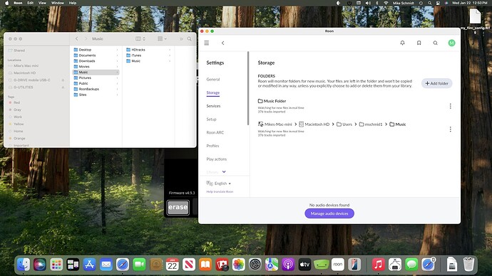Open Roon search magnifier
This screenshot has height=276, width=492.
435,43
